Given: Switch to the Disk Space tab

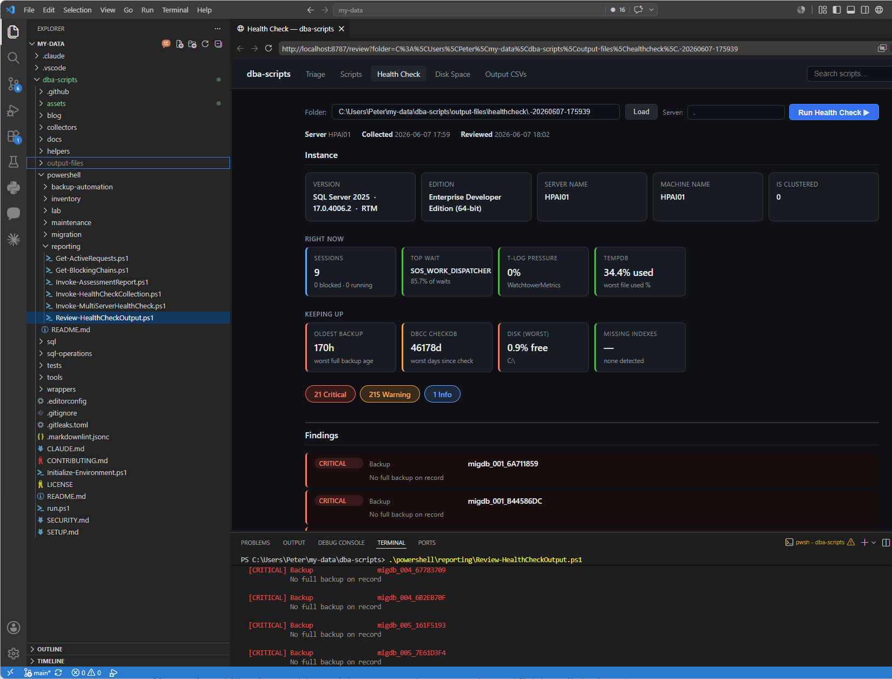Looking at the screenshot, I should (452, 74).
